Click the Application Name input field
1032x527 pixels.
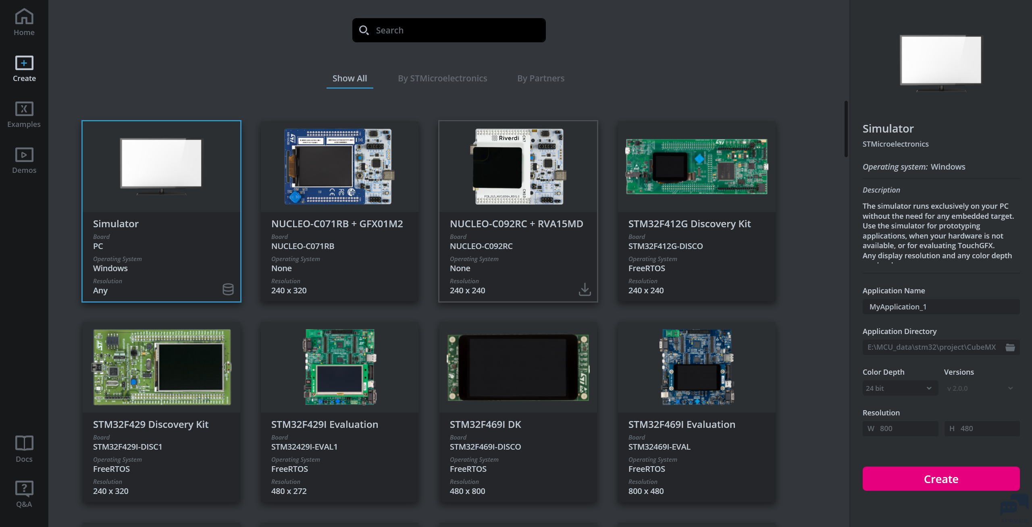940,307
